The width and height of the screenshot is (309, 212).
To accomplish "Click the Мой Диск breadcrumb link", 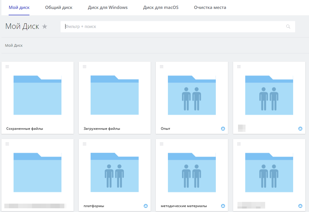I will coord(14,45).
